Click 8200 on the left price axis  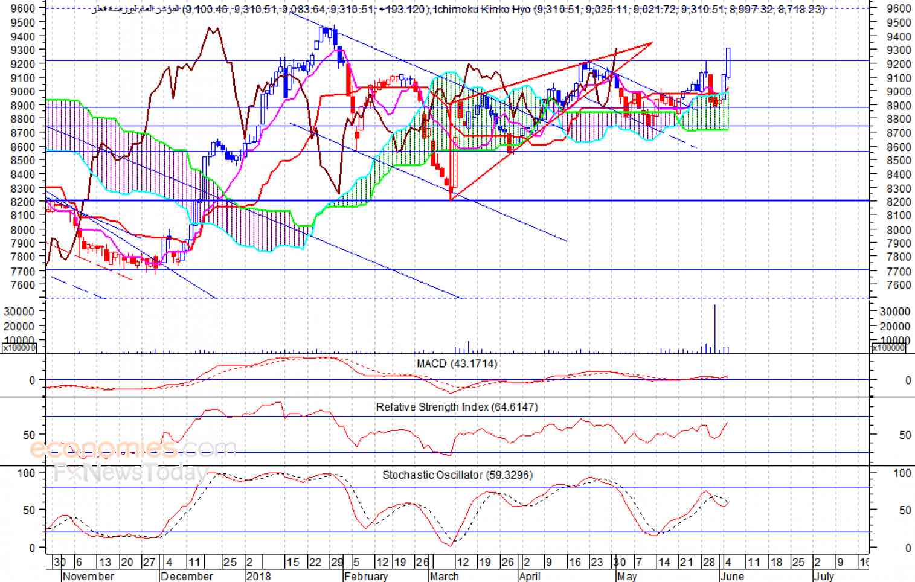point(22,202)
